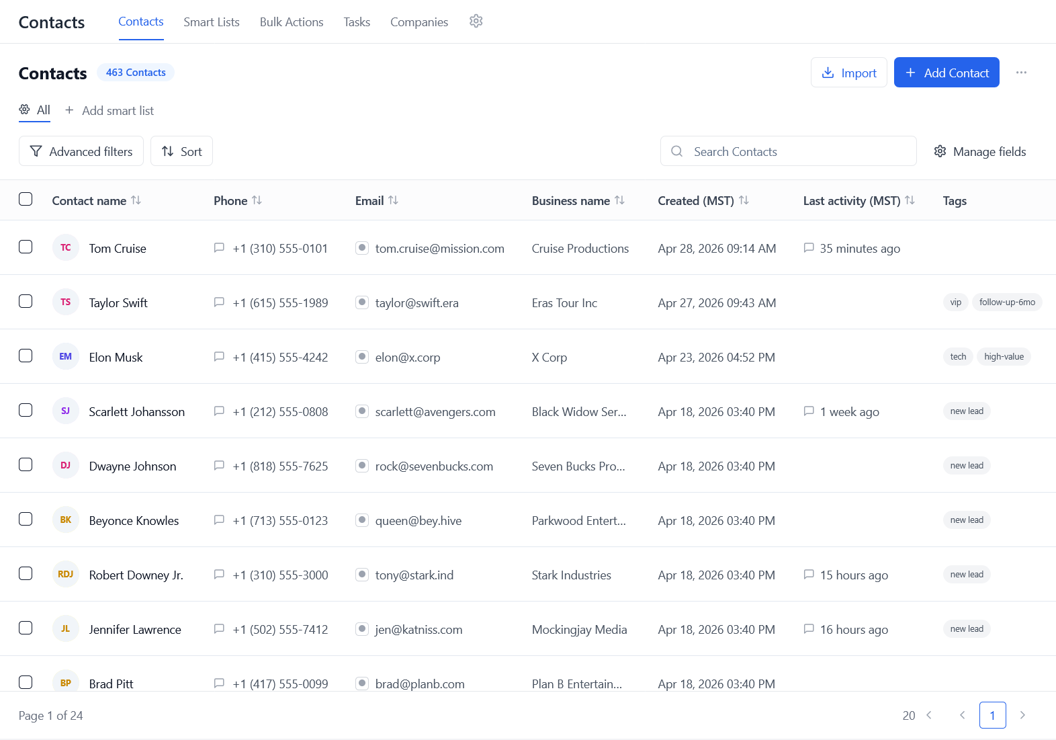Open Manage fields

pyautogui.click(x=980, y=151)
